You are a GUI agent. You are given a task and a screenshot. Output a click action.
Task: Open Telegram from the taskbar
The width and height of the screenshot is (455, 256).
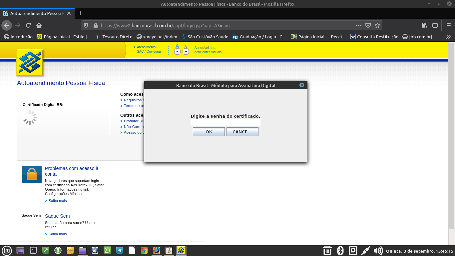pos(120,250)
